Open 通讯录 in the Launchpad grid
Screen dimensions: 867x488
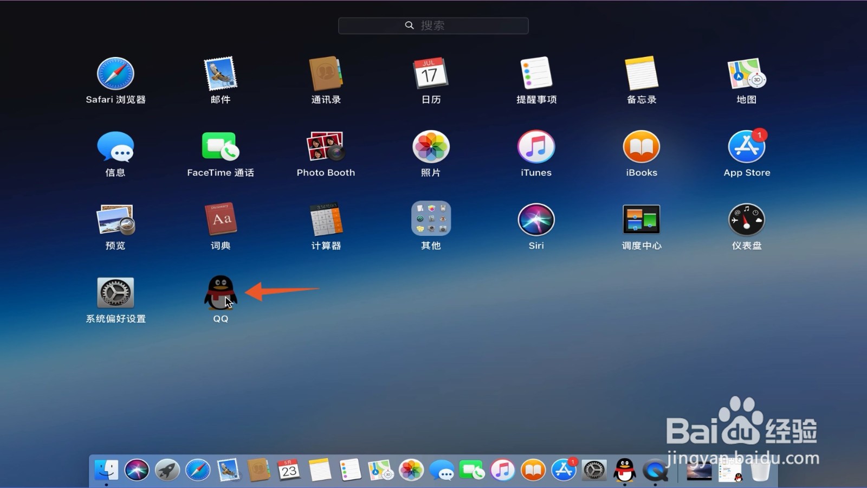click(x=326, y=74)
